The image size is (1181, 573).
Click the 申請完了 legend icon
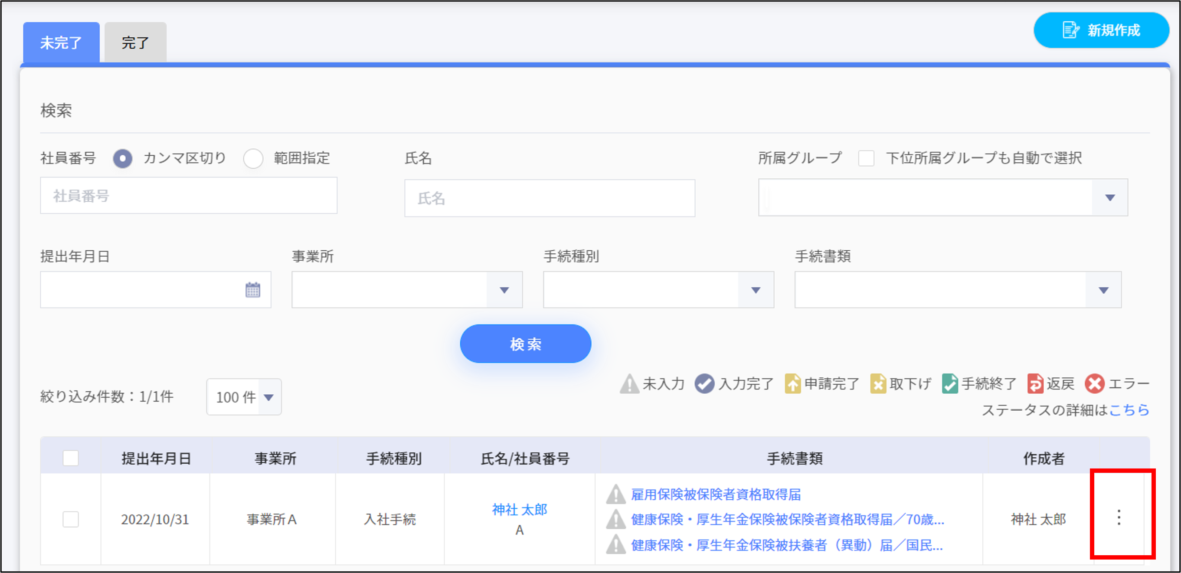point(792,384)
